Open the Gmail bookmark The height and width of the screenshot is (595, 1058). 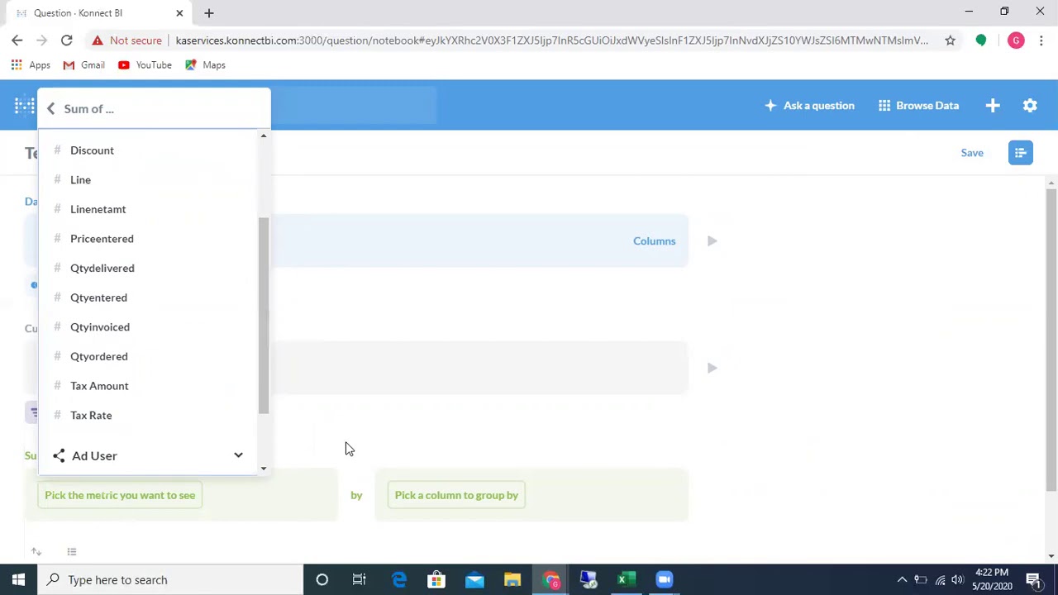pos(84,65)
